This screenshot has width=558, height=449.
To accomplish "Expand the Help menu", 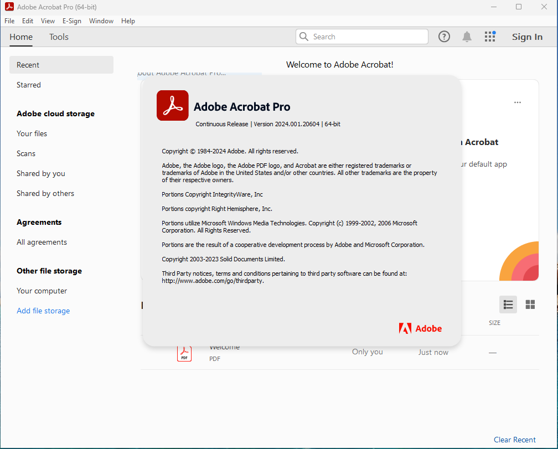I will tap(128, 21).
